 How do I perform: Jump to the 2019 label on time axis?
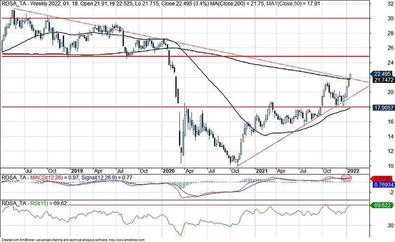click(76, 170)
